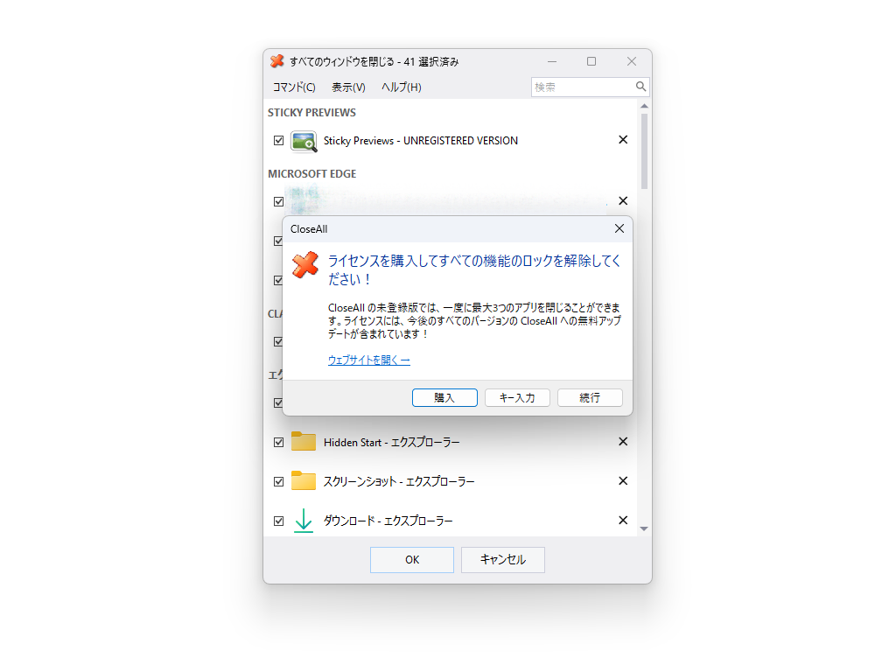Click the 続行 button
This screenshot has height=672, width=896.
pos(590,398)
